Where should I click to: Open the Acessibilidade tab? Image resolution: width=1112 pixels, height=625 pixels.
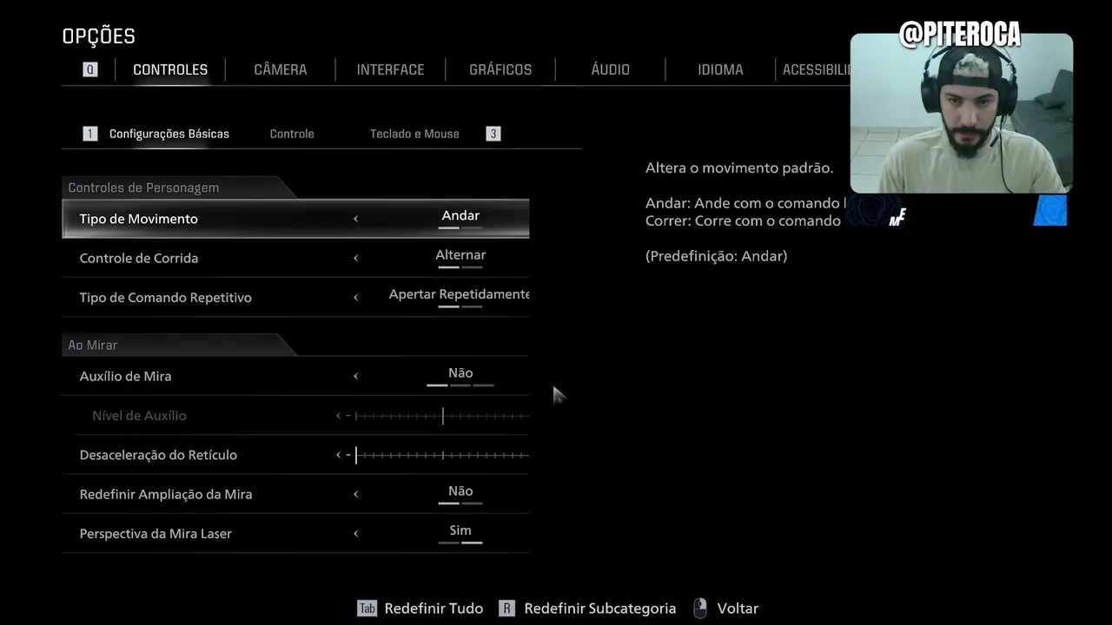click(816, 69)
